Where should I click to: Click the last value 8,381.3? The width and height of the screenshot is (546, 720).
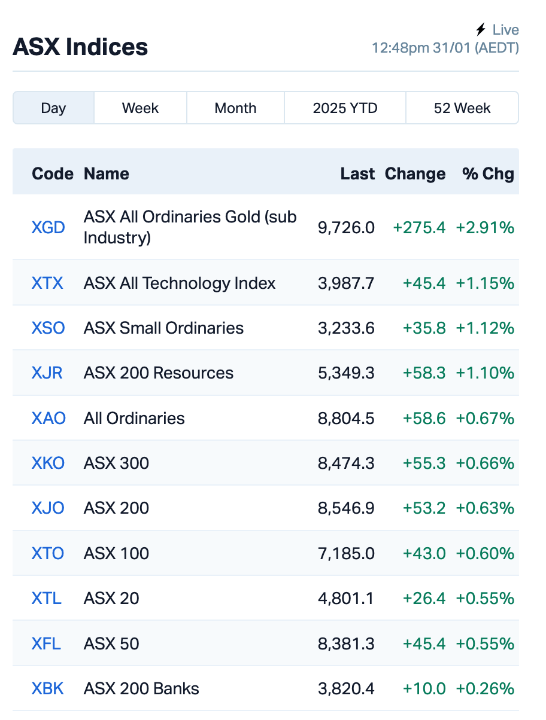347,644
